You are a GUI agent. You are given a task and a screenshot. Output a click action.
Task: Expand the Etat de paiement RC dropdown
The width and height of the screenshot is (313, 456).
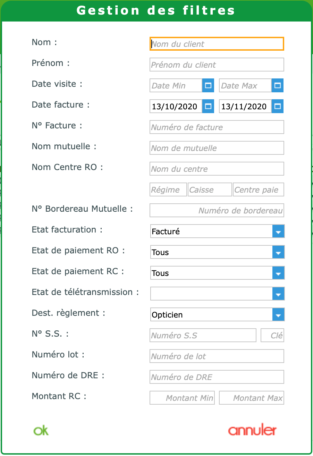[x=278, y=273]
